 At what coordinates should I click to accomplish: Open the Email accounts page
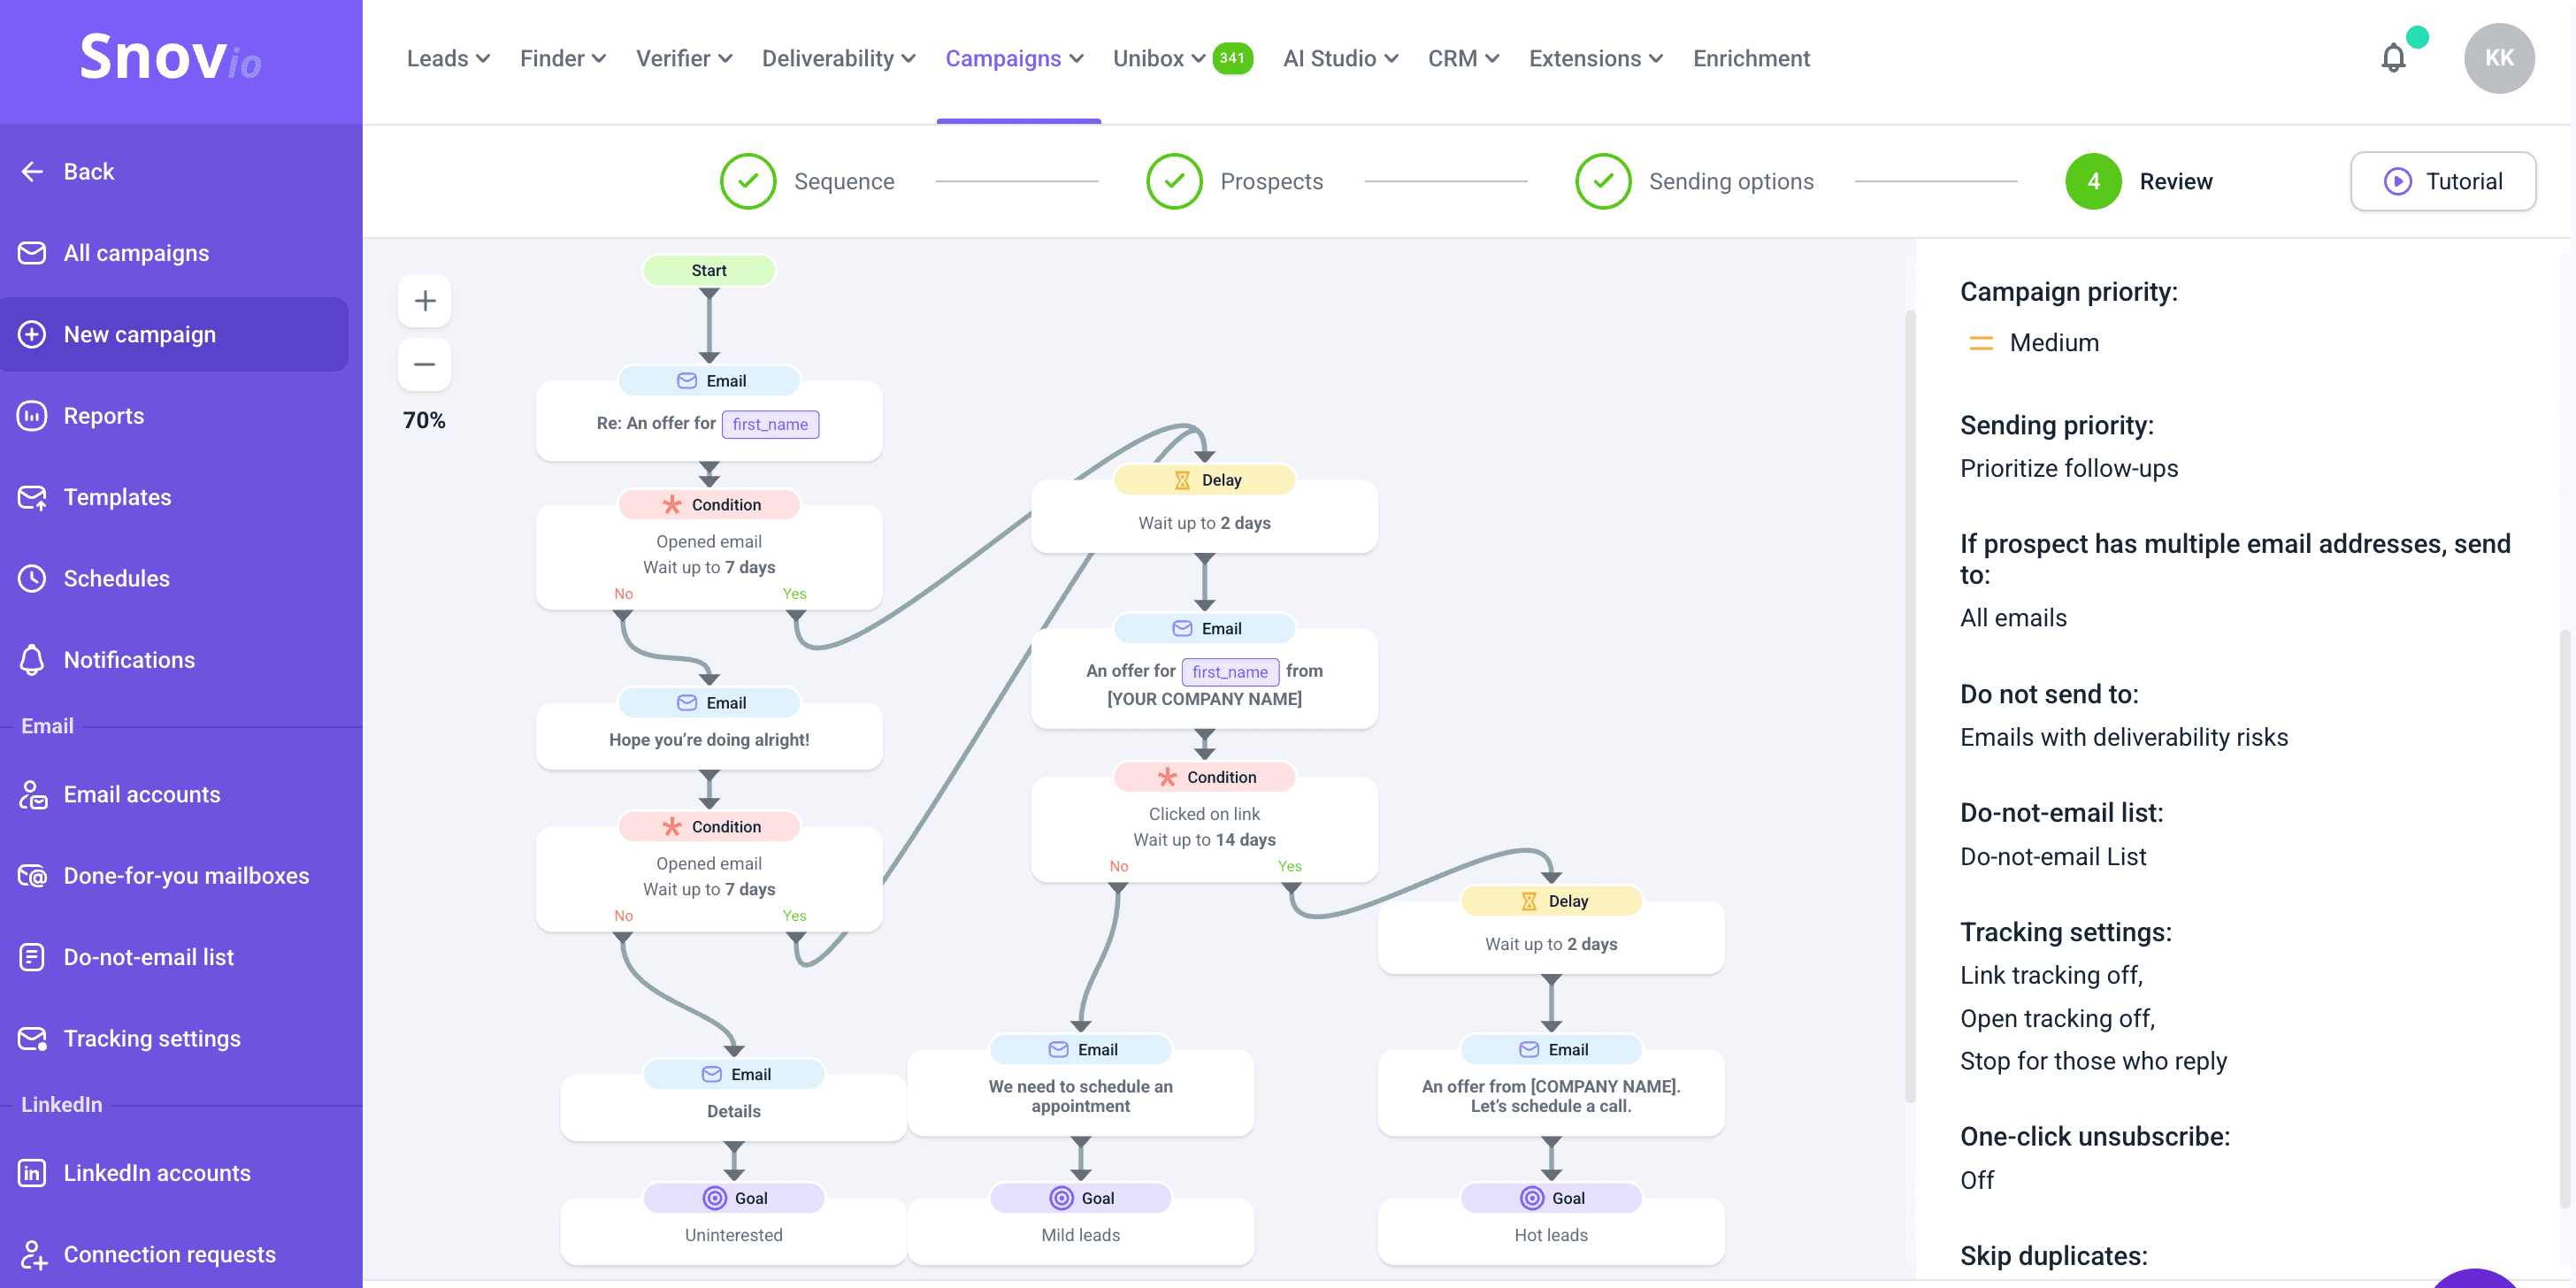click(142, 794)
